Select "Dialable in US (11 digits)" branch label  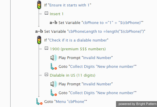(72, 75)
